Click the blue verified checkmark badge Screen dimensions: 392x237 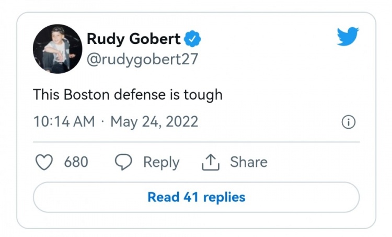pyautogui.click(x=192, y=39)
